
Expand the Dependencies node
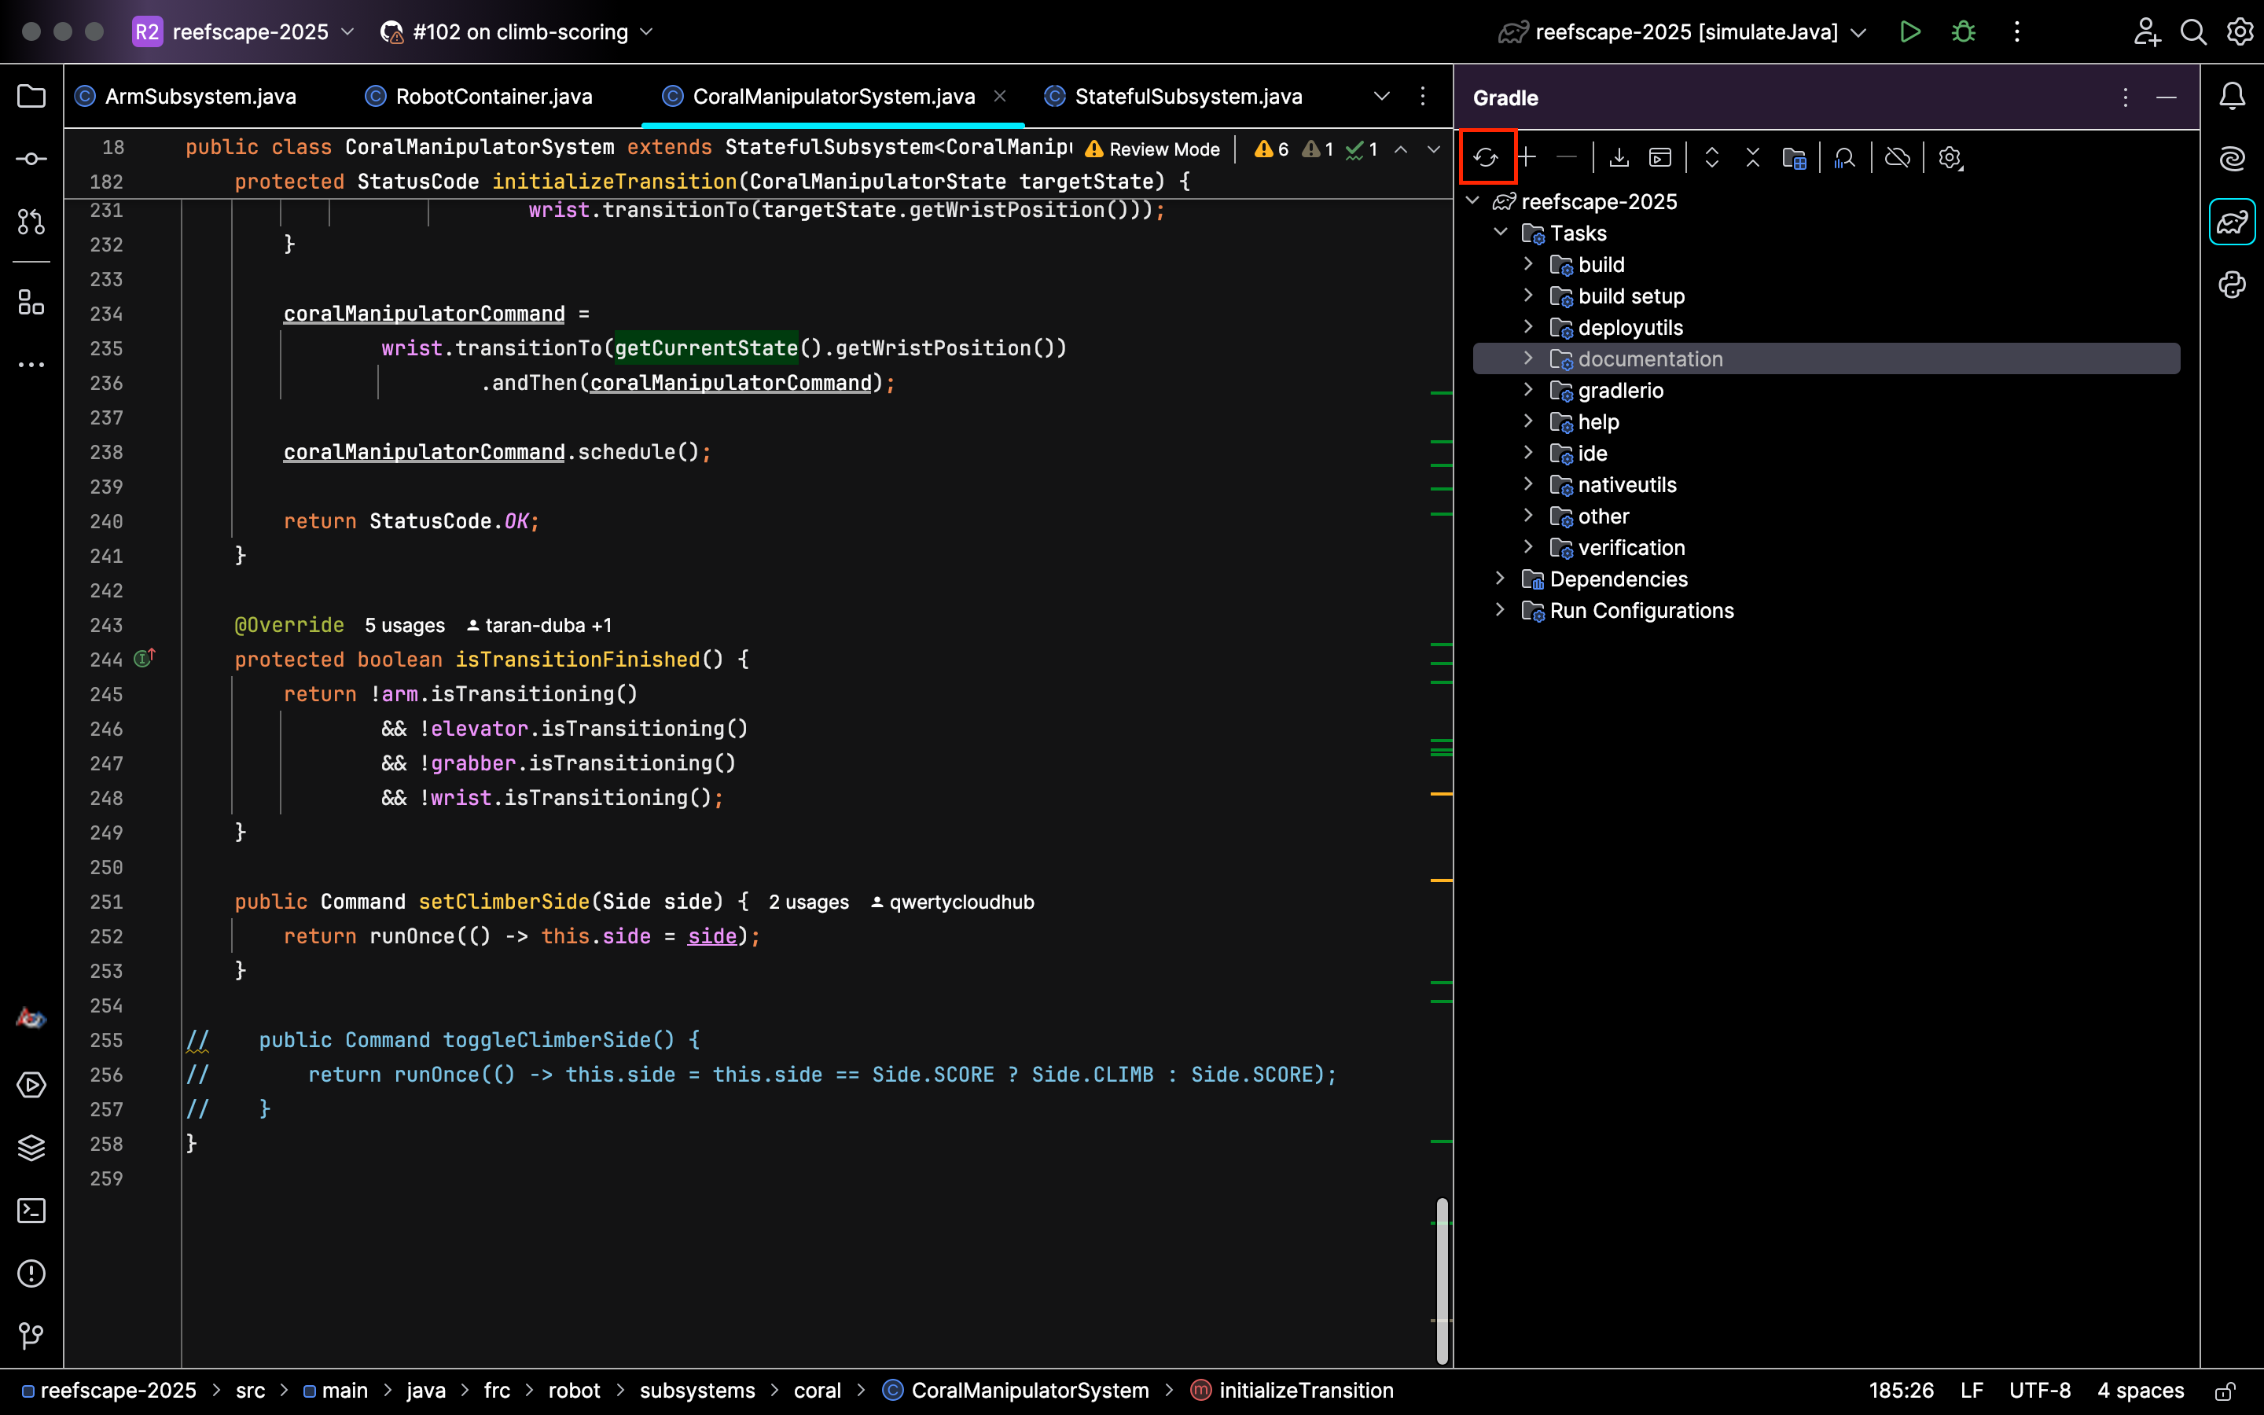click(1500, 579)
